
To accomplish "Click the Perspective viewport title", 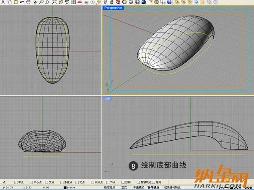I will click(x=113, y=8).
